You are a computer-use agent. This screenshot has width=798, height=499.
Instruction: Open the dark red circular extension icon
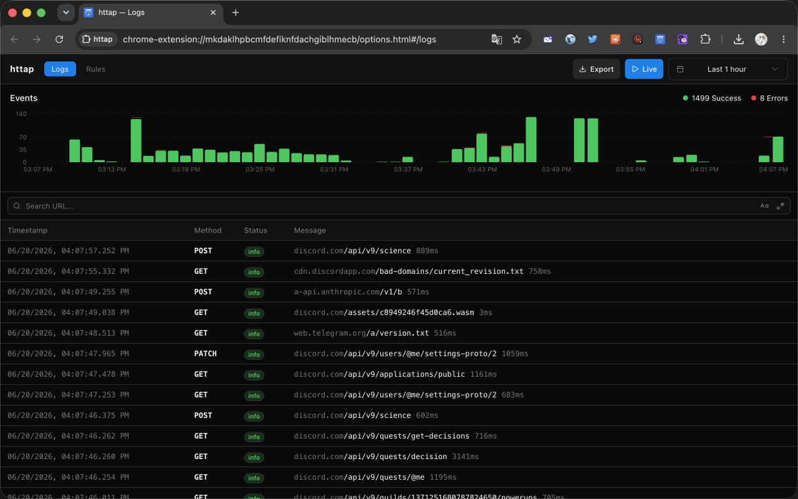(x=638, y=39)
